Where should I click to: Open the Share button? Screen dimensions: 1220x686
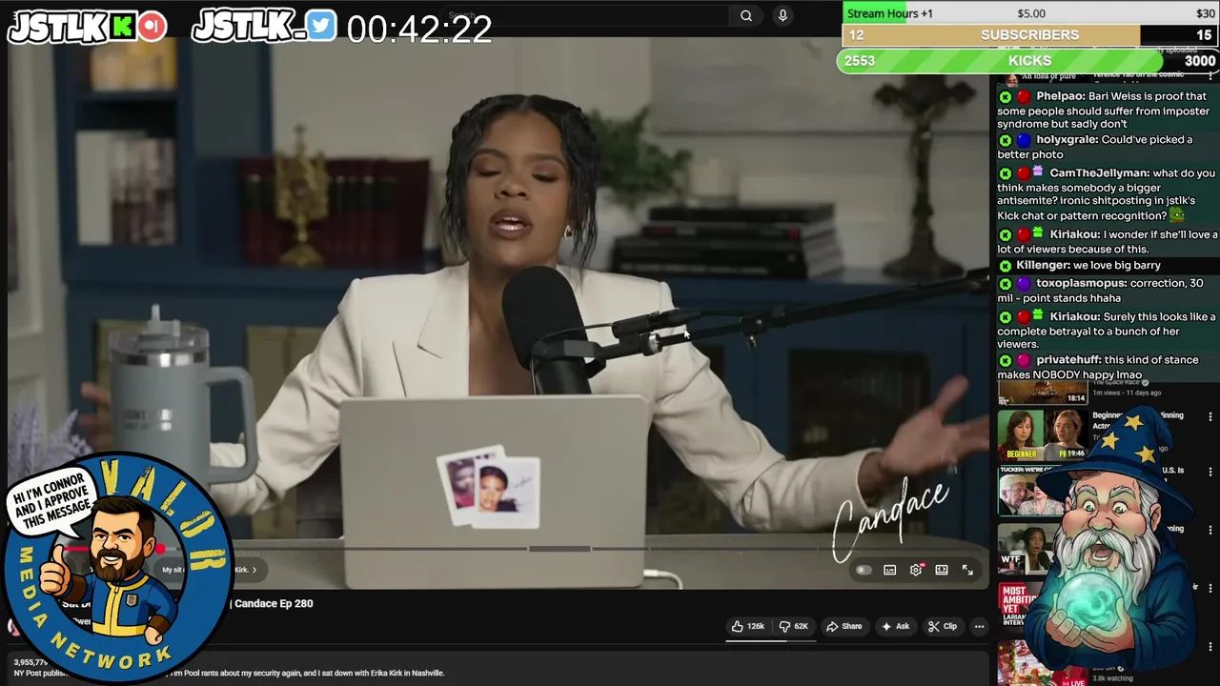[x=844, y=626]
